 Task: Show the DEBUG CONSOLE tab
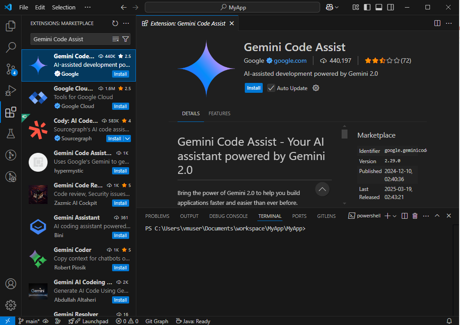point(229,216)
